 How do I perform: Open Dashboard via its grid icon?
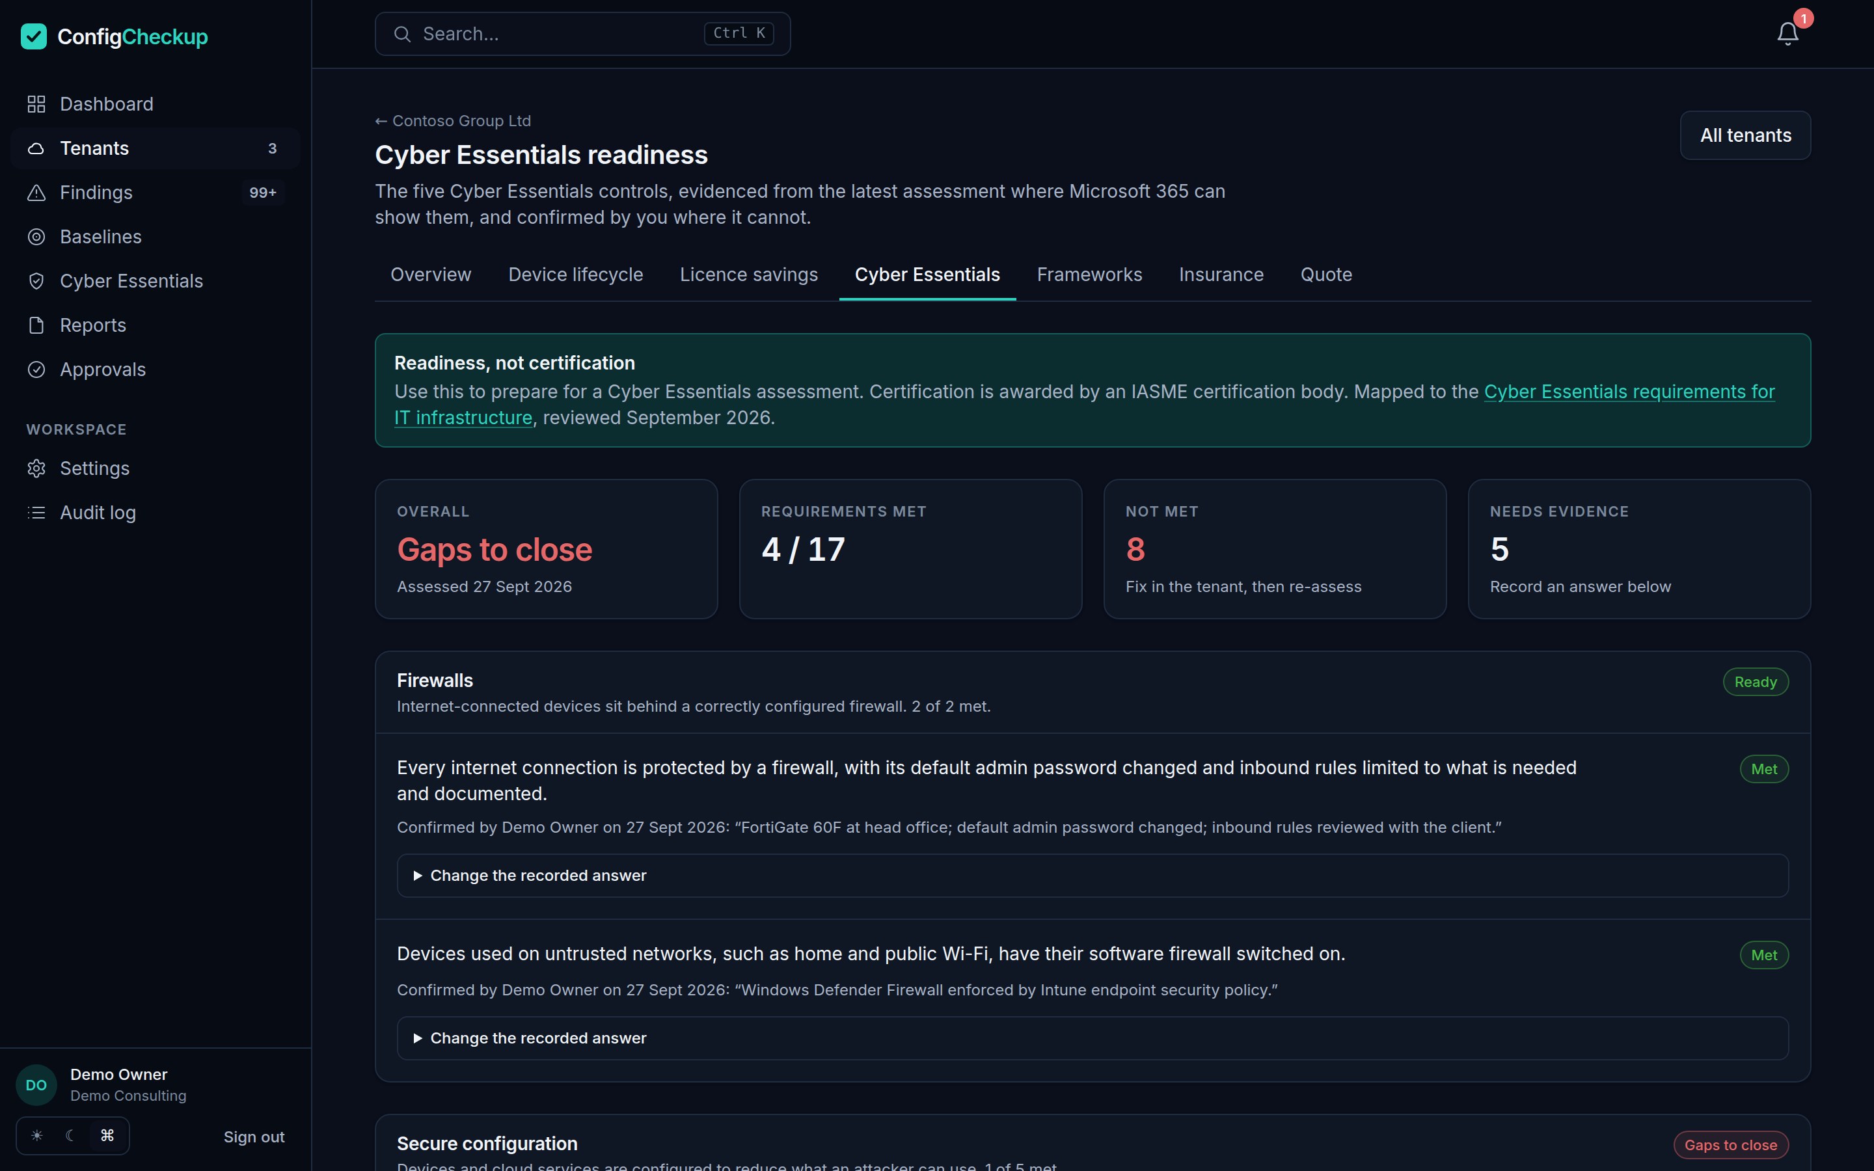coord(36,104)
